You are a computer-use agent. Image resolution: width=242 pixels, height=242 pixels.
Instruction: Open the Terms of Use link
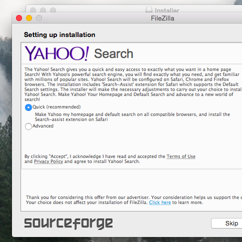coord(181,156)
